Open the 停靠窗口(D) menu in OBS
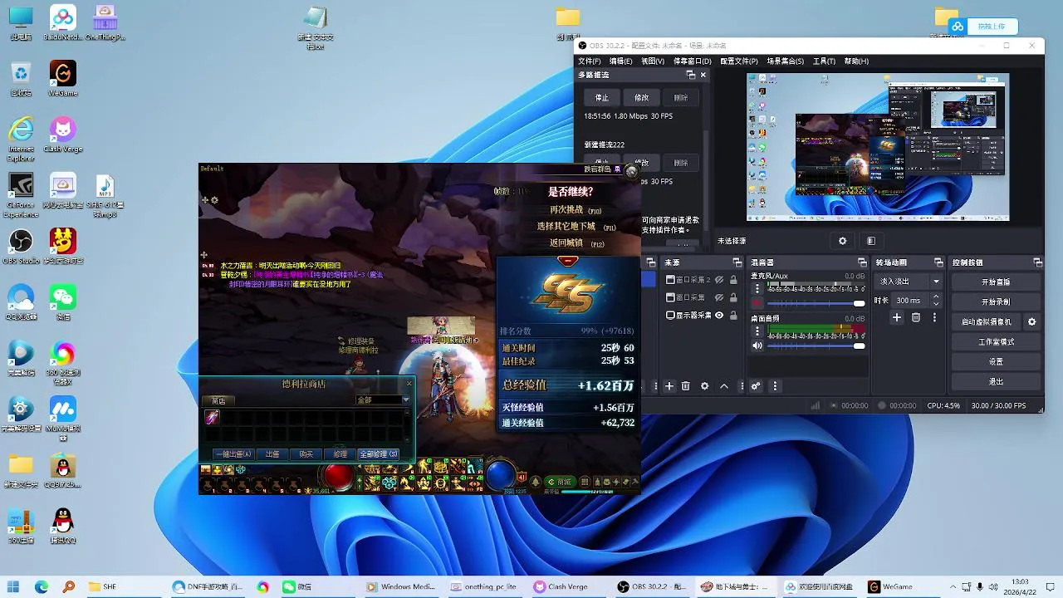 692,61
